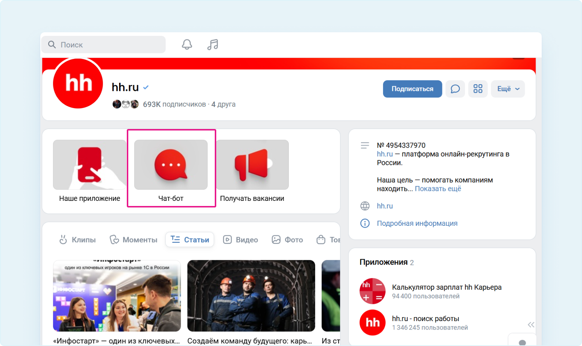Screen dimensions: 582x346
Task: Click the Приложения section heading
Action: [383, 262]
